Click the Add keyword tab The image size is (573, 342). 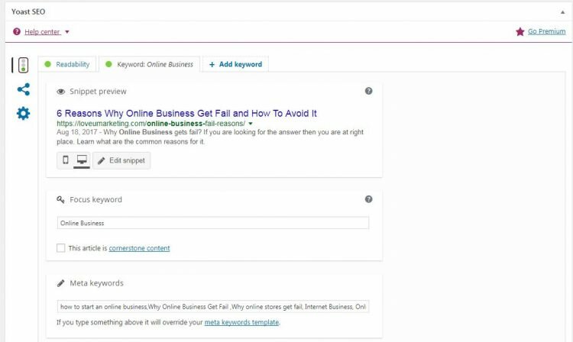tap(236, 64)
